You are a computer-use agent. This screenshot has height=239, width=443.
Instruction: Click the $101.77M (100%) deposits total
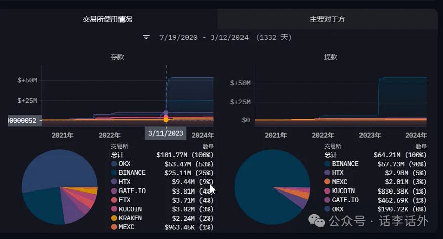click(x=185, y=155)
